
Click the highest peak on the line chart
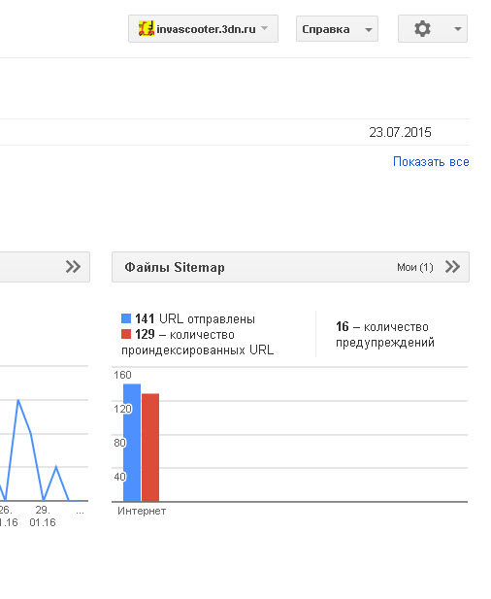17,401
